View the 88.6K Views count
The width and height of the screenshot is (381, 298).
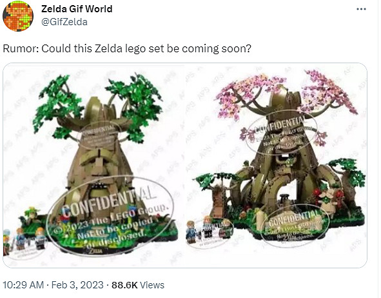coord(138,285)
